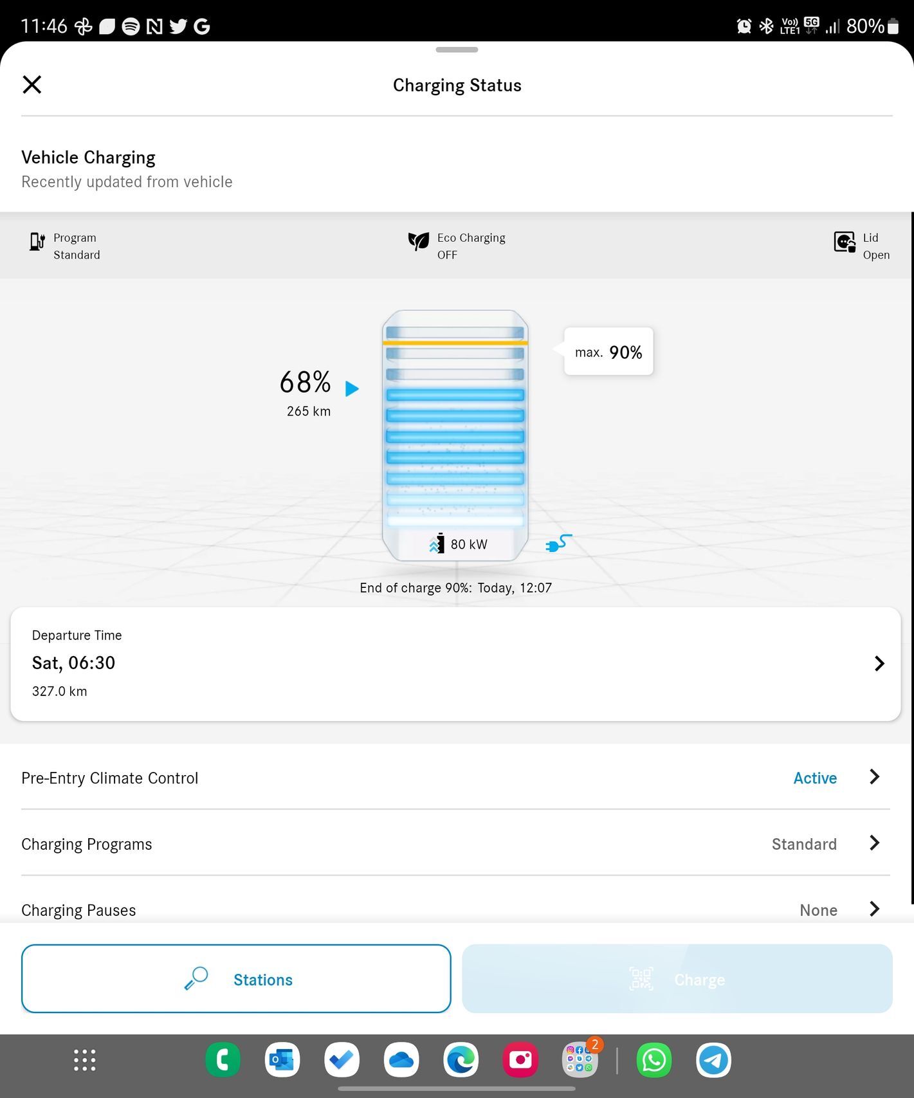Tap the 80 kW charging power indicator
The height and width of the screenshot is (1098, 914).
459,544
